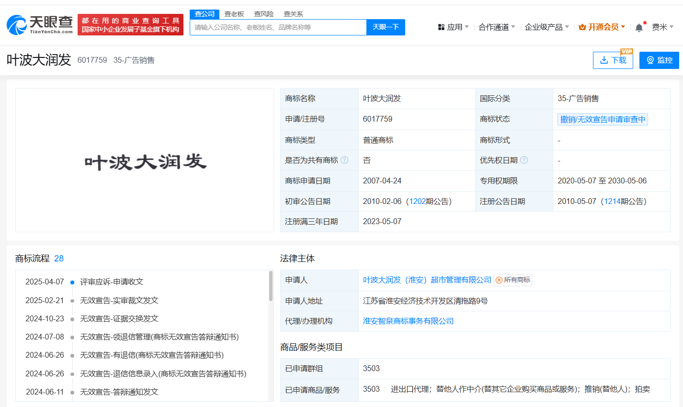This screenshot has width=683, height=407.
Task: Focus the company name search field
Action: [278, 27]
